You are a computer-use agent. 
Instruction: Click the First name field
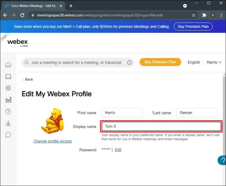[x=122, y=113]
